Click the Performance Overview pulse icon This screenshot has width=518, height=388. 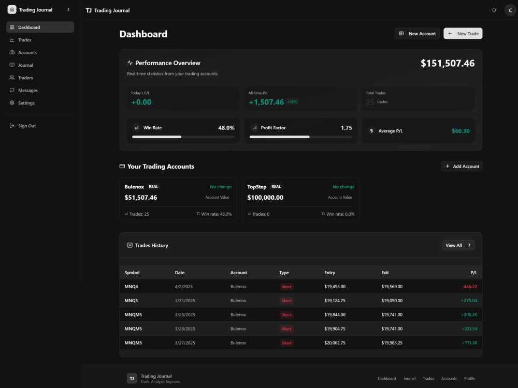tap(130, 63)
